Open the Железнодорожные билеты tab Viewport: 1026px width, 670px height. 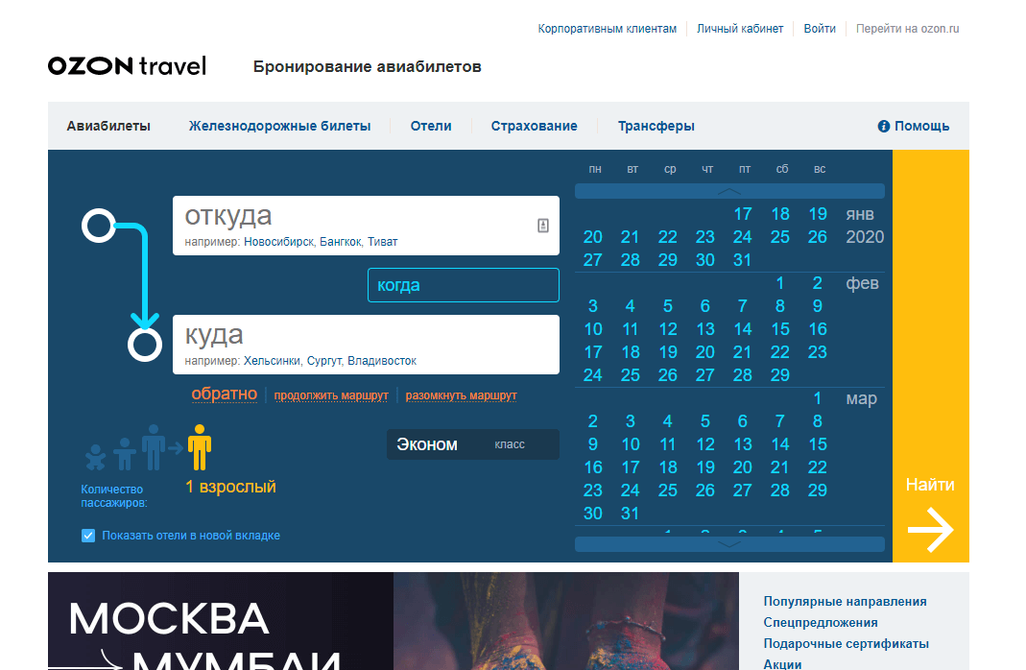coord(279,126)
